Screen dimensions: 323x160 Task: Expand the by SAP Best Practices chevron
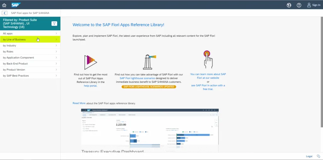[56, 75]
